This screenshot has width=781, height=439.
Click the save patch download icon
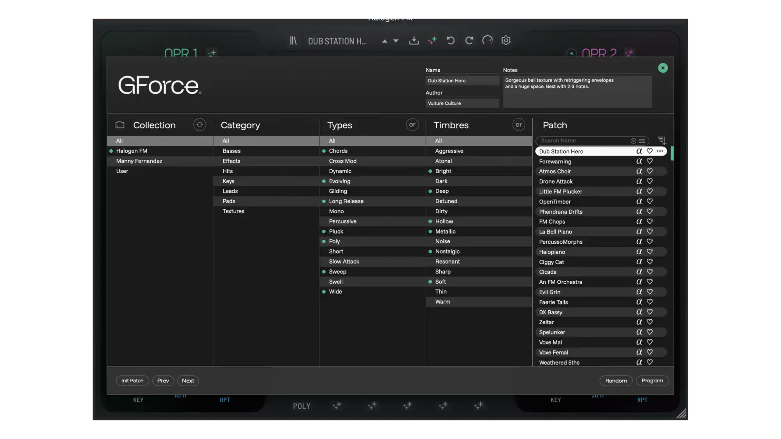414,41
